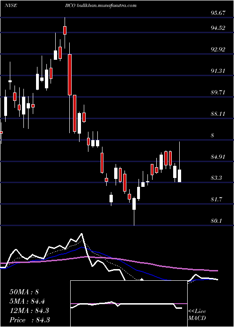The height and width of the screenshot is (327, 234).
Task: Click the 83.3 price level label
Action: click(216, 178)
